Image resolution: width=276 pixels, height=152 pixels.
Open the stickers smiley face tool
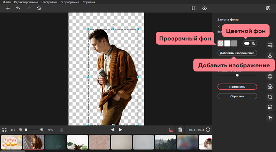pyautogui.click(x=270, y=76)
